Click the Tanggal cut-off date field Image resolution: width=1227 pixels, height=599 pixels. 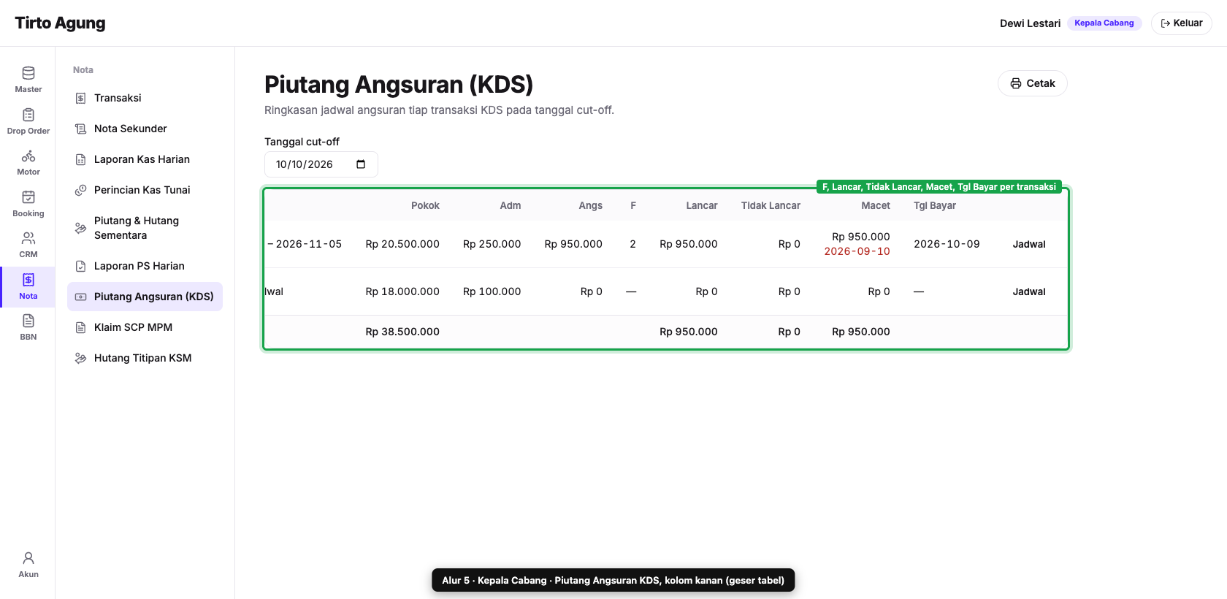tap(321, 164)
